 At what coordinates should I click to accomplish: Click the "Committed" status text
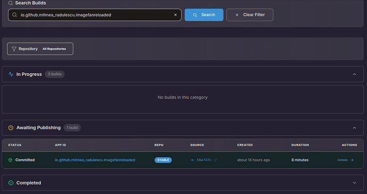click(x=25, y=160)
